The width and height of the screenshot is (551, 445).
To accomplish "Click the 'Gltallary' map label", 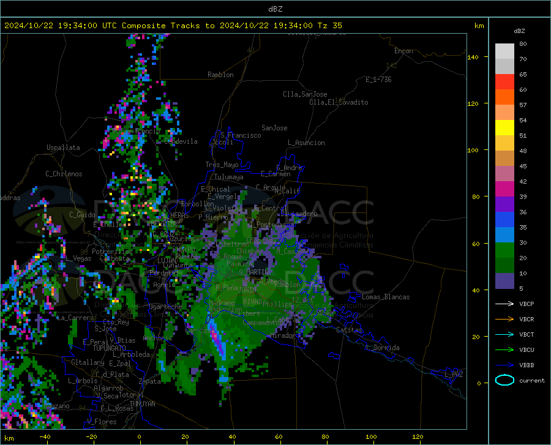I will tap(88, 362).
